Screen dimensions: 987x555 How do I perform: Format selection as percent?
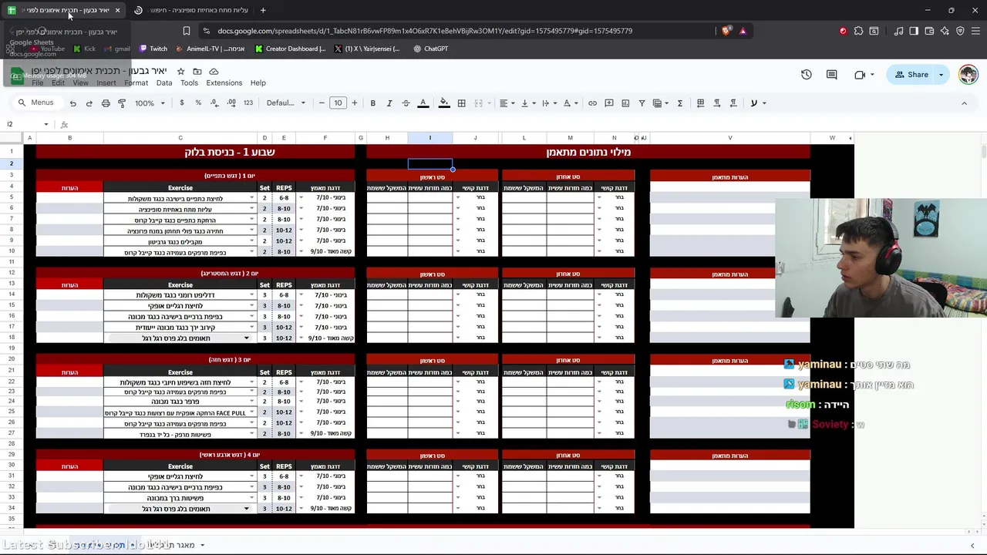(x=198, y=103)
